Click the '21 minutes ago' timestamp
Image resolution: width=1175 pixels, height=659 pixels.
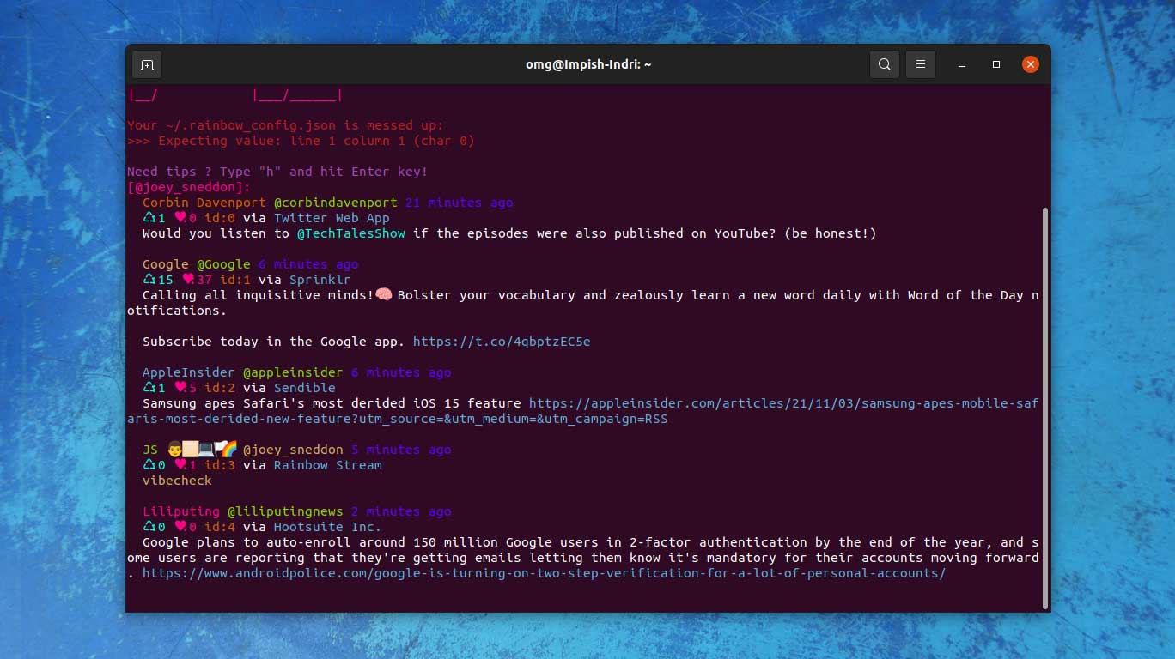pos(460,203)
